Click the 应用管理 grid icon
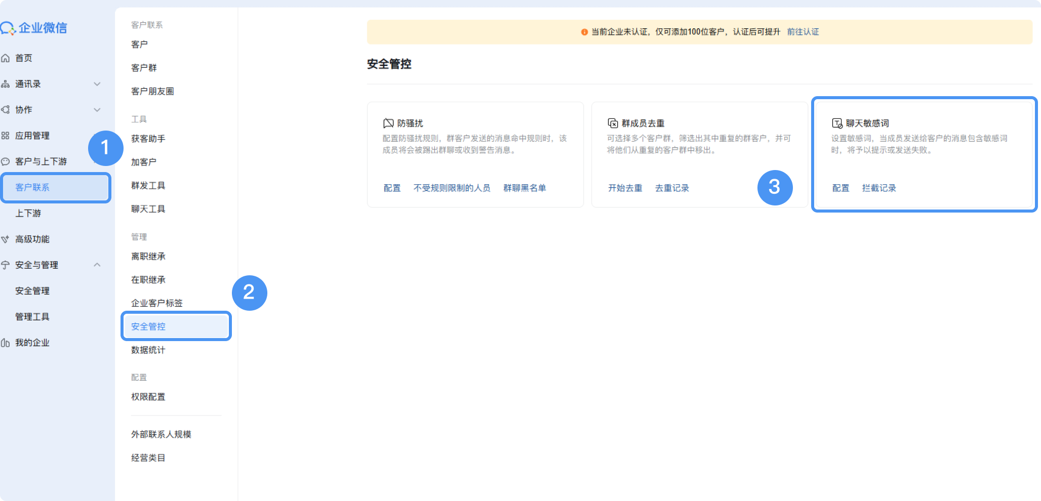1041x501 pixels. tap(6, 136)
